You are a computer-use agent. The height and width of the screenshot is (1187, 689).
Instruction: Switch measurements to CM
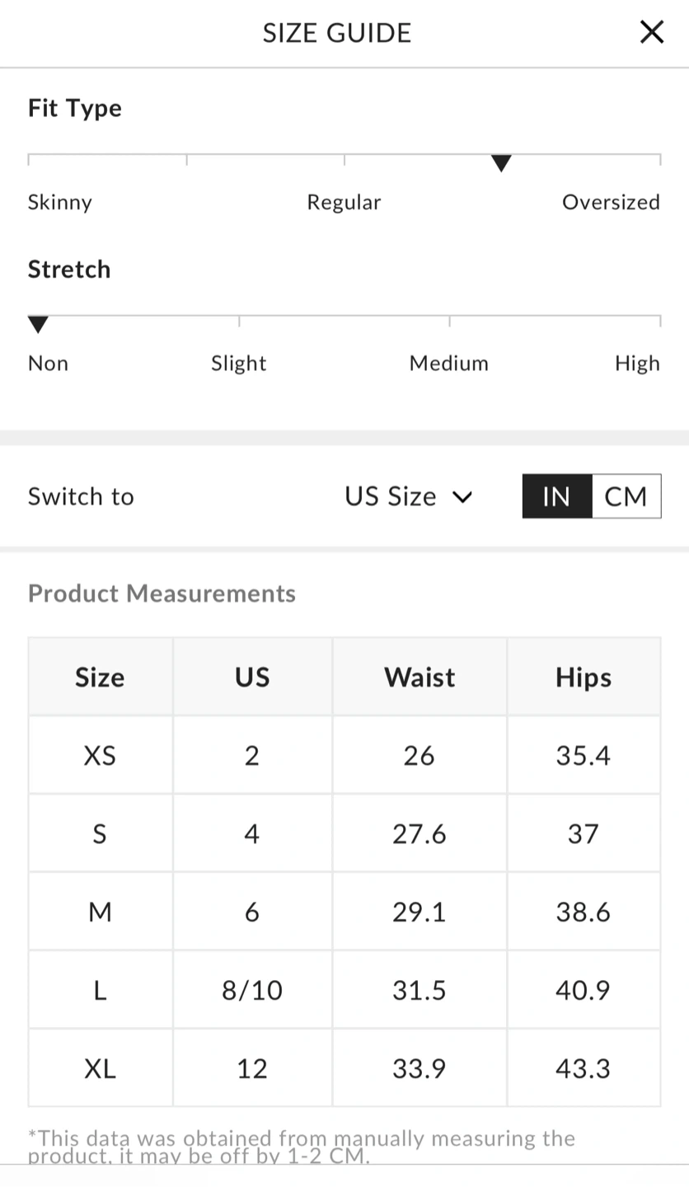[626, 496]
